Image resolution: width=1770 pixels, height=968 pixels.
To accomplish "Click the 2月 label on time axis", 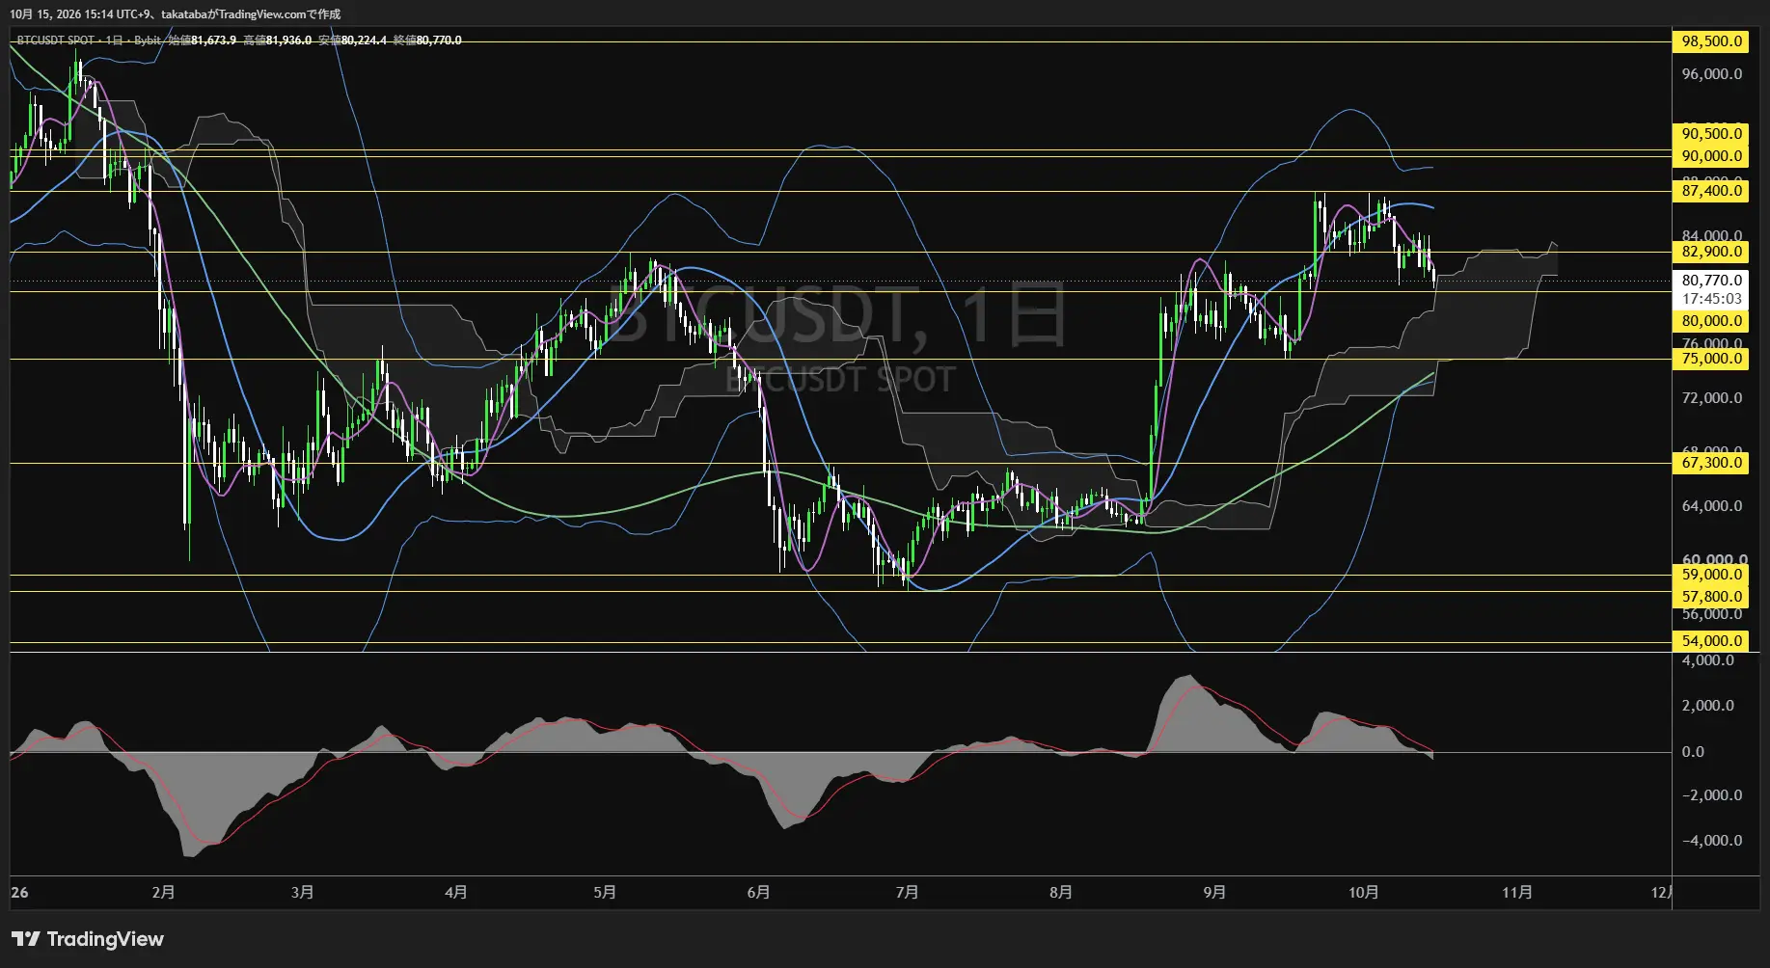I will [163, 893].
